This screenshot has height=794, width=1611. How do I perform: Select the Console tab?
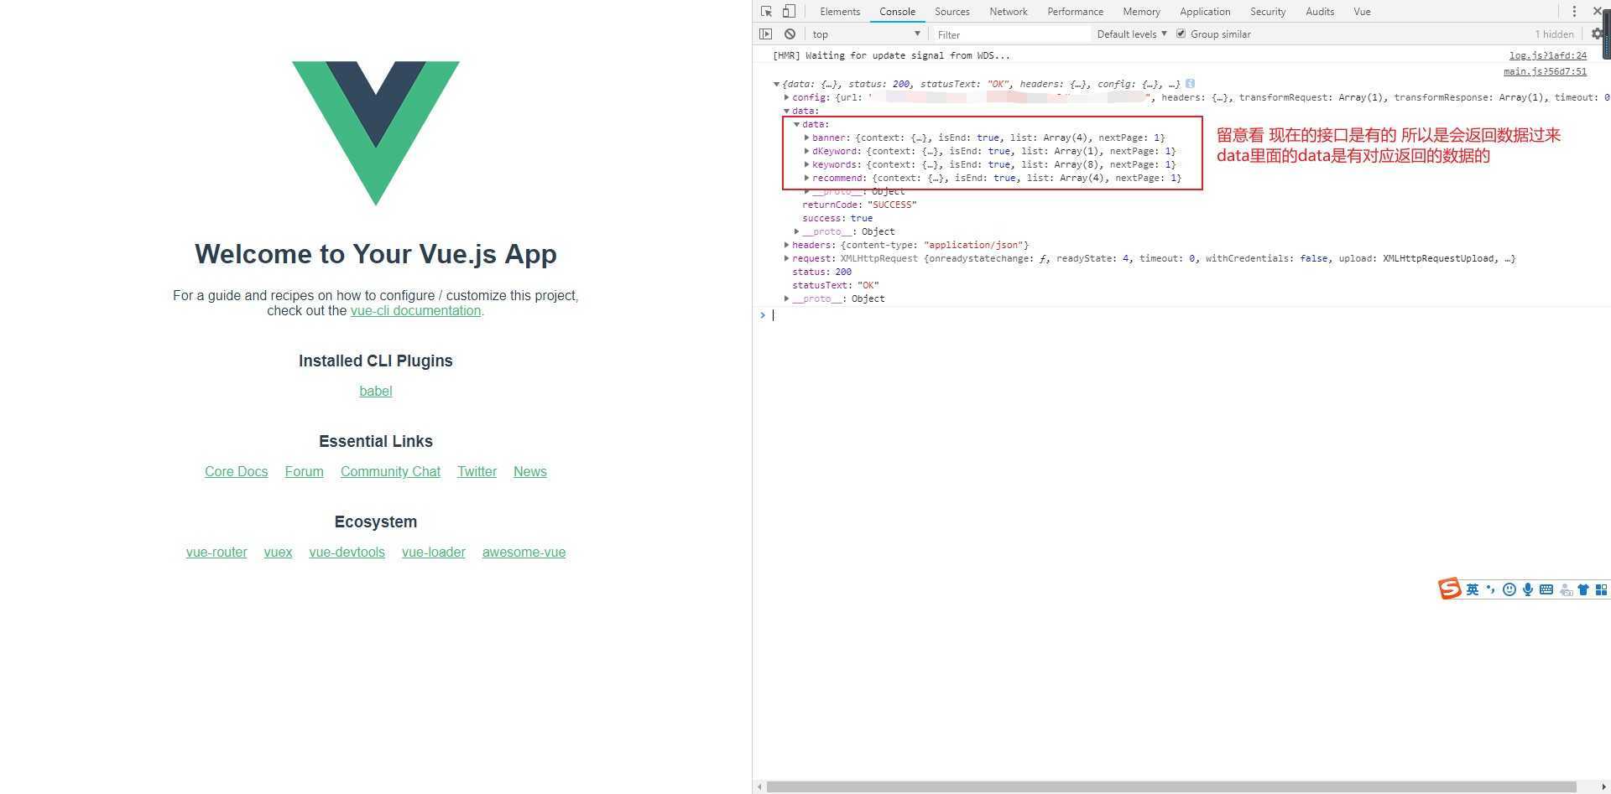click(x=897, y=12)
